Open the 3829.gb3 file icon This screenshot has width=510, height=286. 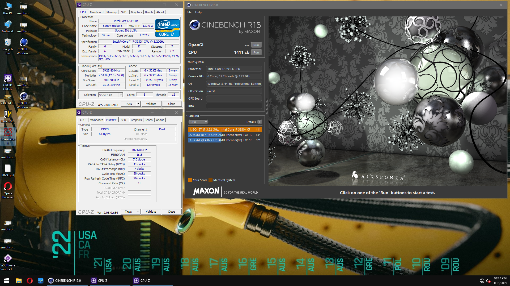[8, 171]
